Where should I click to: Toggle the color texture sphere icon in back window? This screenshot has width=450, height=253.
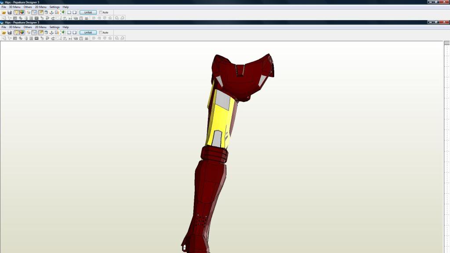[x=22, y=12]
